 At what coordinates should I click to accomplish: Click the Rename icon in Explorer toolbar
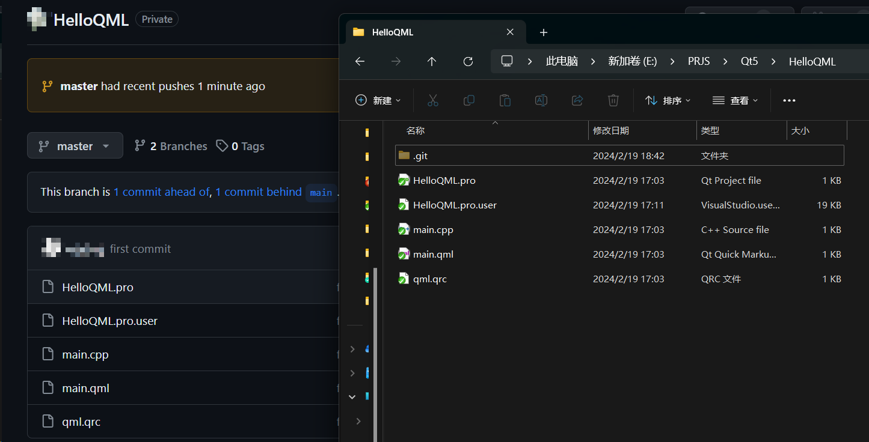(x=541, y=100)
